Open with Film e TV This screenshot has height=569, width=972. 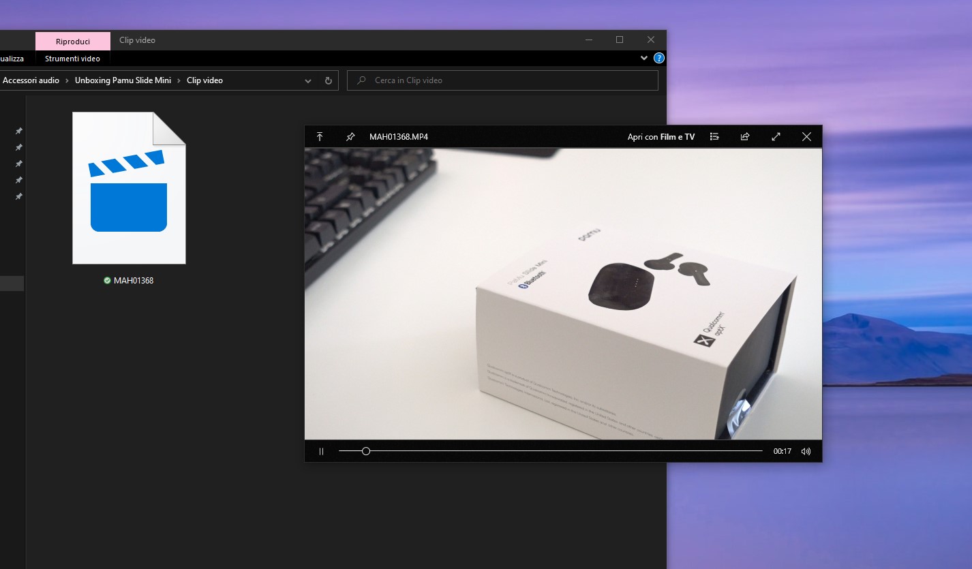click(661, 137)
